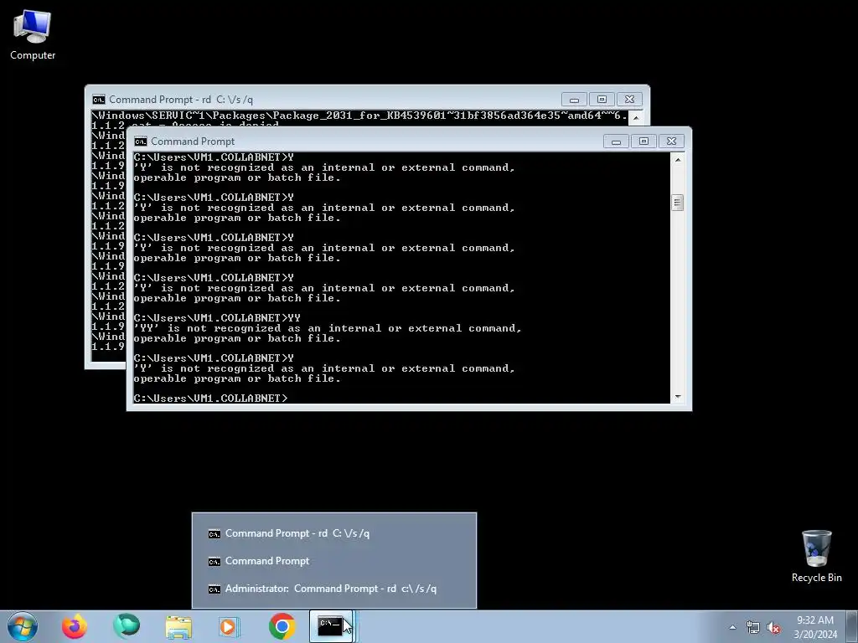Click the front window title 'Command Prompt'

pyautogui.click(x=193, y=141)
